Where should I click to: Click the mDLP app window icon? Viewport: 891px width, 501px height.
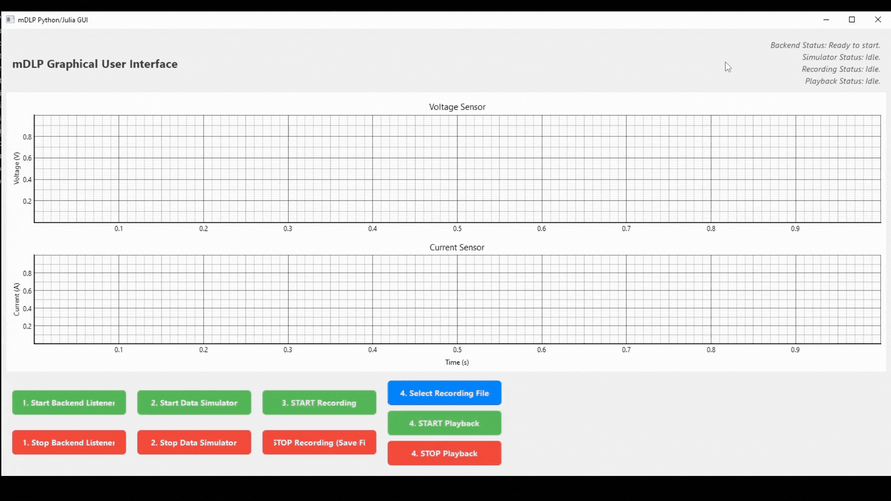coord(10,19)
